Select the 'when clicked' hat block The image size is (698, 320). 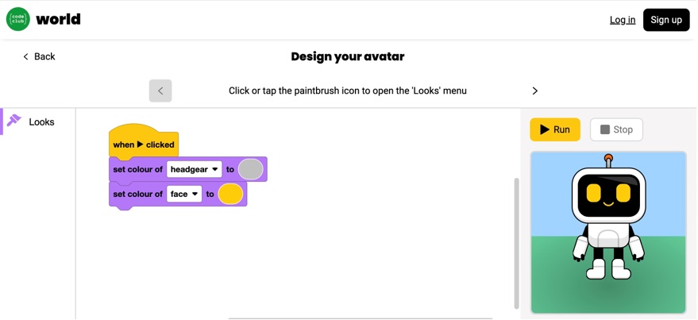tap(144, 141)
